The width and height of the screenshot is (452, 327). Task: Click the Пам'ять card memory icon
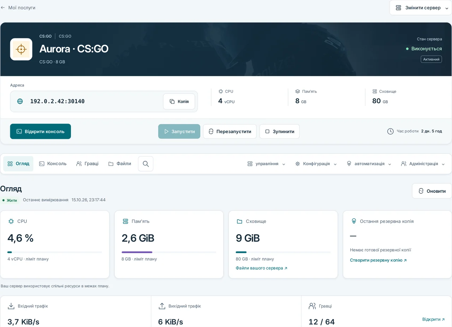[125, 221]
